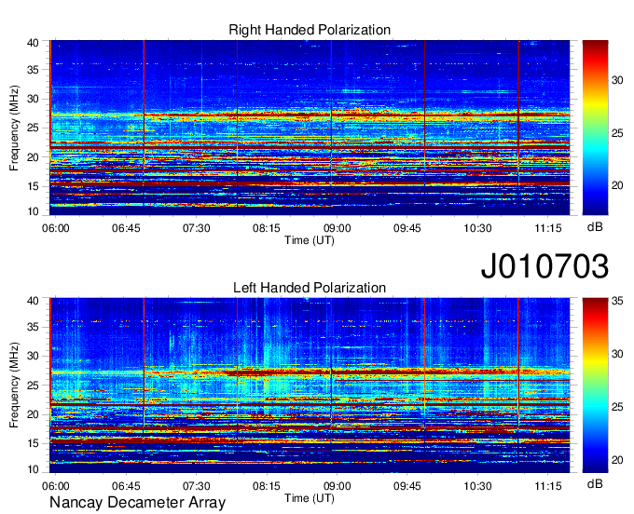634x514 pixels.
Task: Click the "20" frequency tick on bottom plot
Action: pos(34,414)
